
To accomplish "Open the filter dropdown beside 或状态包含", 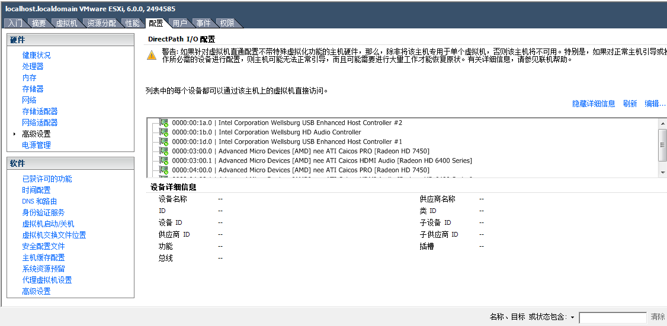I will (573, 318).
